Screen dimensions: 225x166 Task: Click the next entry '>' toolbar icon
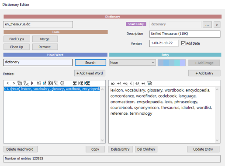(14, 83)
